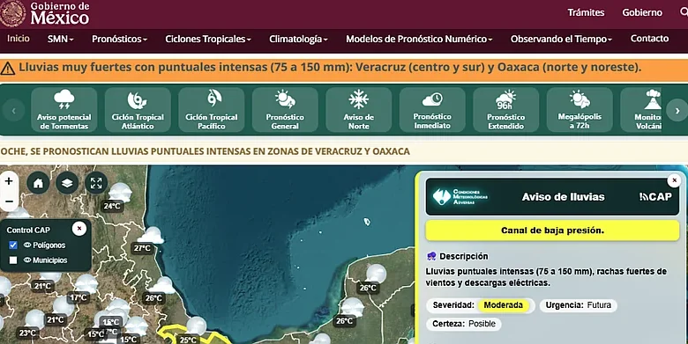This screenshot has width=688, height=344.
Task: Open Pronóstico Extendido 96h card
Action: click(x=506, y=110)
